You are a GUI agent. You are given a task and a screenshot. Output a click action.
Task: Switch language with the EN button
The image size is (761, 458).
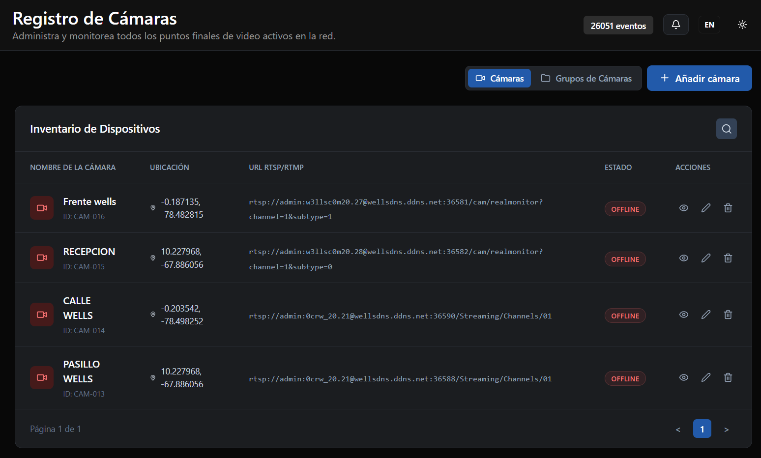tap(709, 25)
